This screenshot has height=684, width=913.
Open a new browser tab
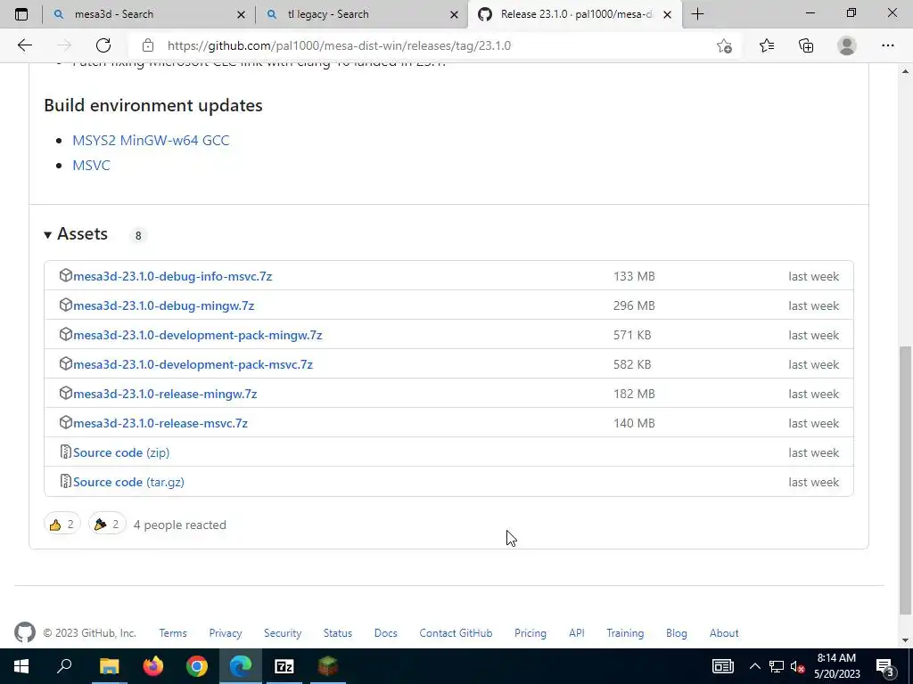pyautogui.click(x=697, y=14)
